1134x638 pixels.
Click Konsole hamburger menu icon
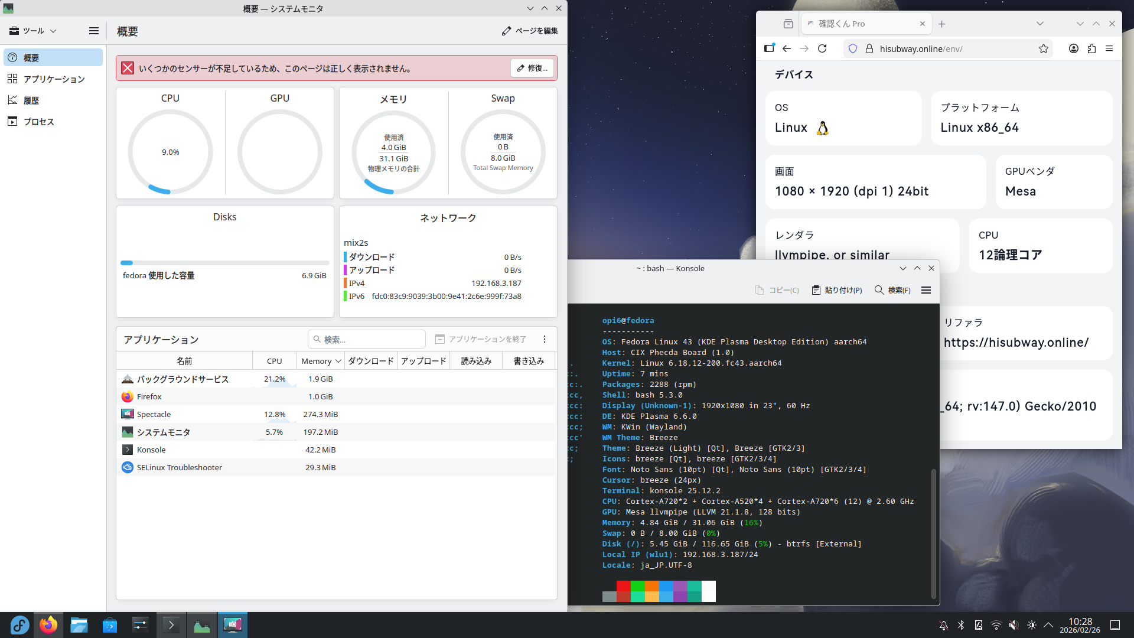(x=926, y=290)
